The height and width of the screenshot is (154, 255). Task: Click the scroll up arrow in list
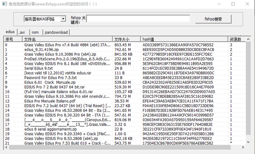pos(248,39)
